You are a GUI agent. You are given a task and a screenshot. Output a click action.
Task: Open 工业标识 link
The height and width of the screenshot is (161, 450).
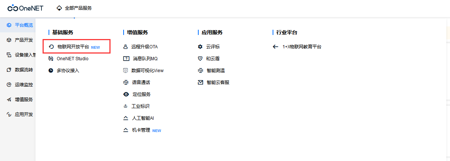140,106
